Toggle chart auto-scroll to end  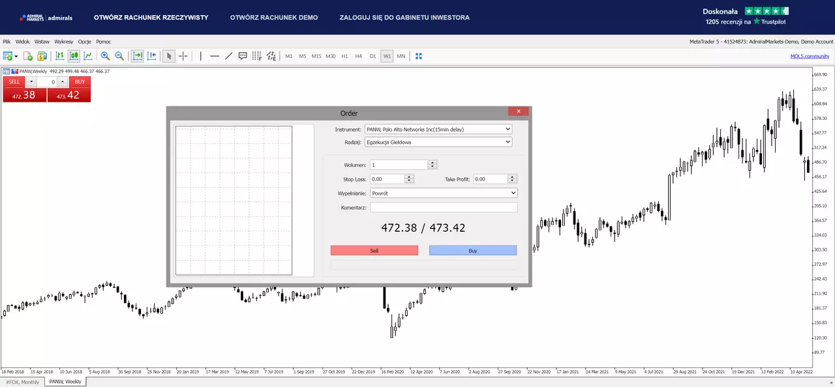(138, 56)
